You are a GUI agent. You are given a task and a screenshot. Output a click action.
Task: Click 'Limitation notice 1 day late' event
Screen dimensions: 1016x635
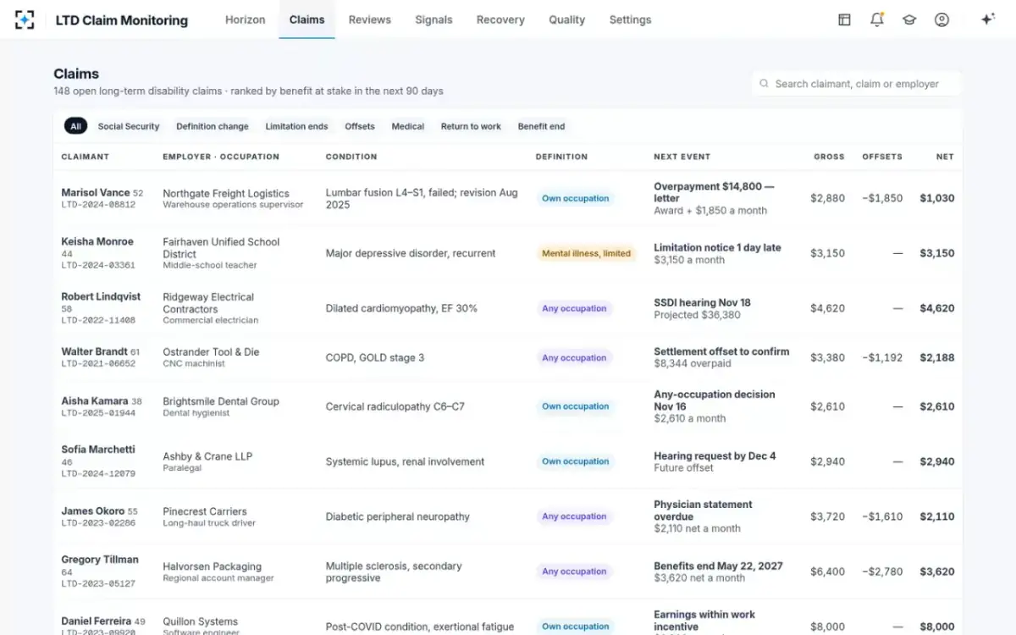pyautogui.click(x=717, y=247)
